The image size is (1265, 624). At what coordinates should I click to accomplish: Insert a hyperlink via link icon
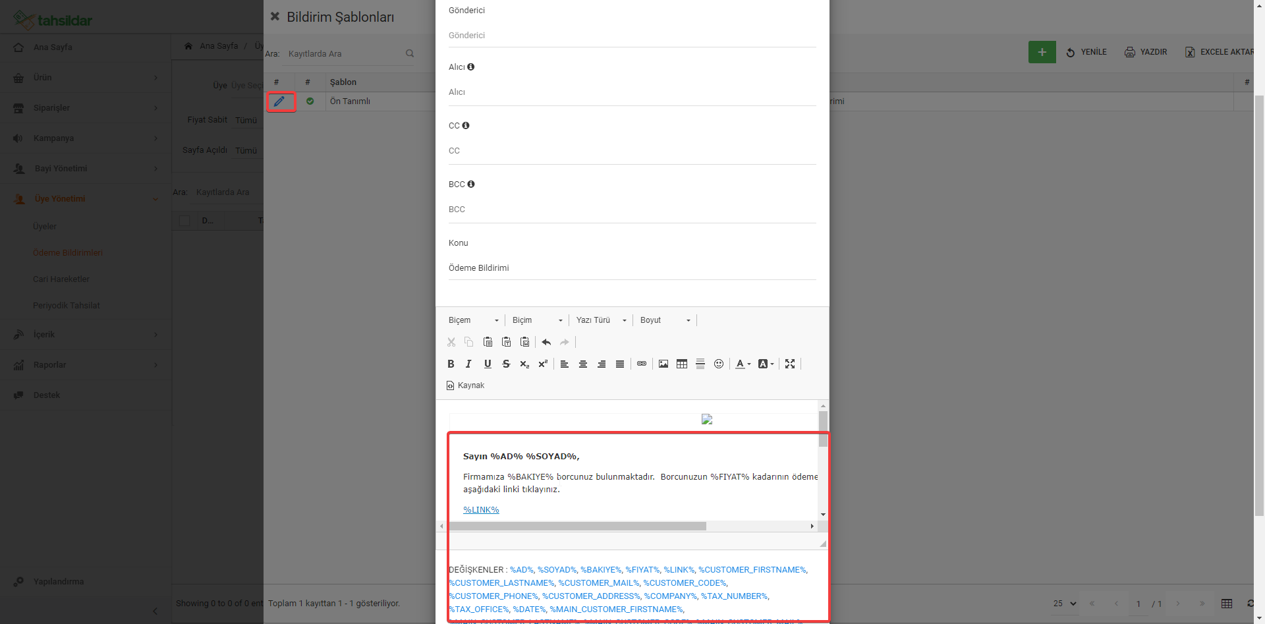coord(642,364)
